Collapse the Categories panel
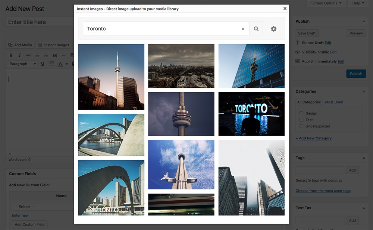 [x=364, y=91]
